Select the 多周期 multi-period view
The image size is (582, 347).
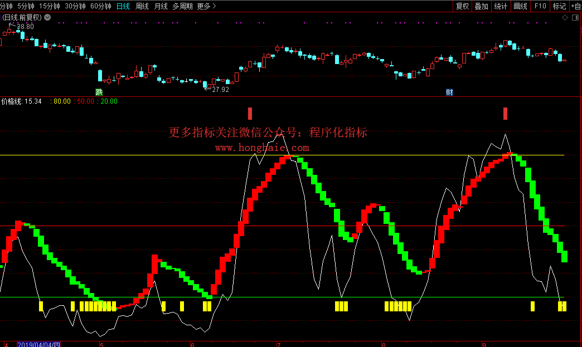182,6
